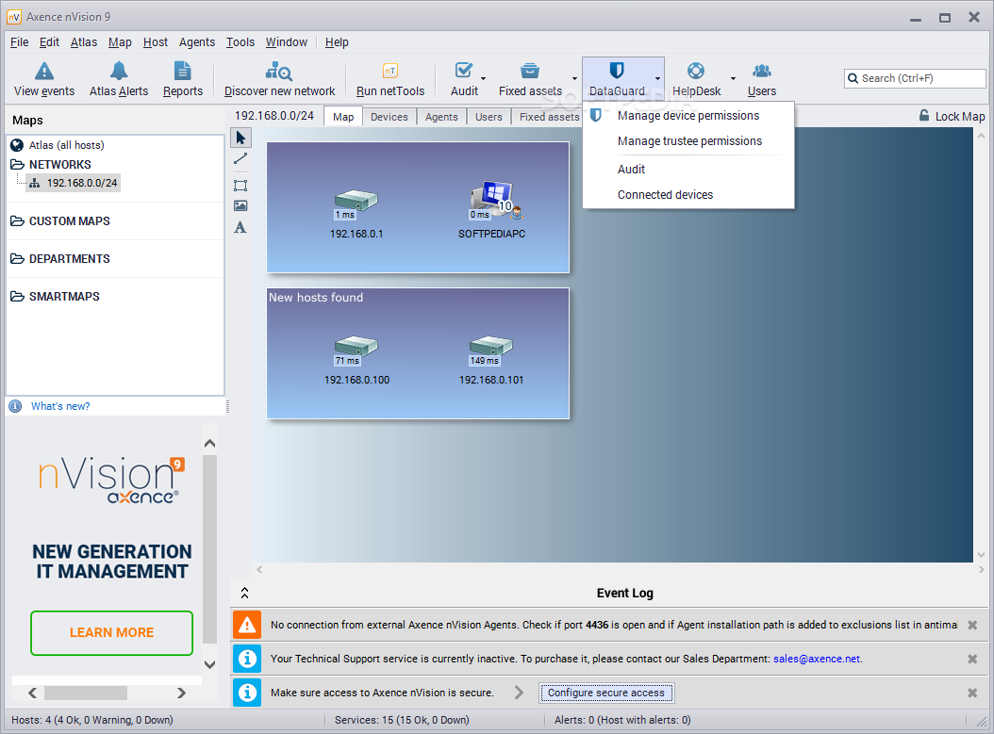
Task: Click banner scroll right arrow
Action: (x=181, y=693)
